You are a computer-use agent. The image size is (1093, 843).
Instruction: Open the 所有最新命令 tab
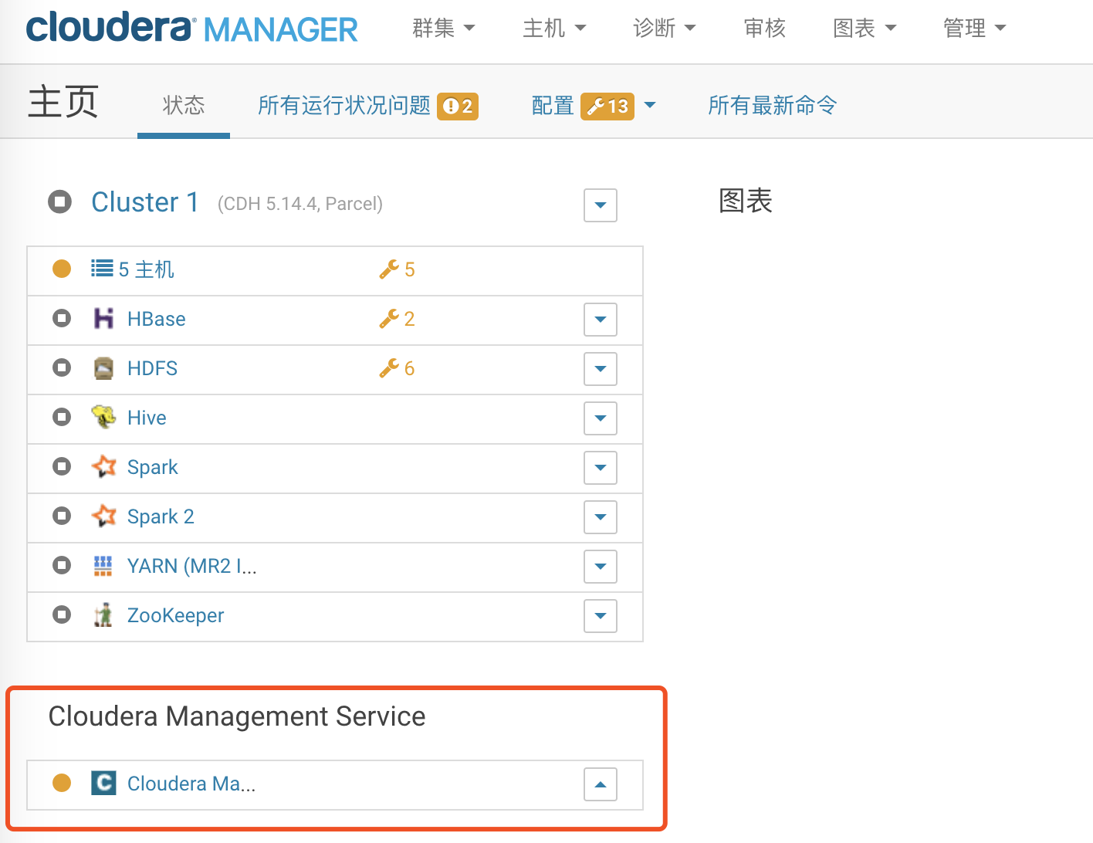(x=773, y=105)
